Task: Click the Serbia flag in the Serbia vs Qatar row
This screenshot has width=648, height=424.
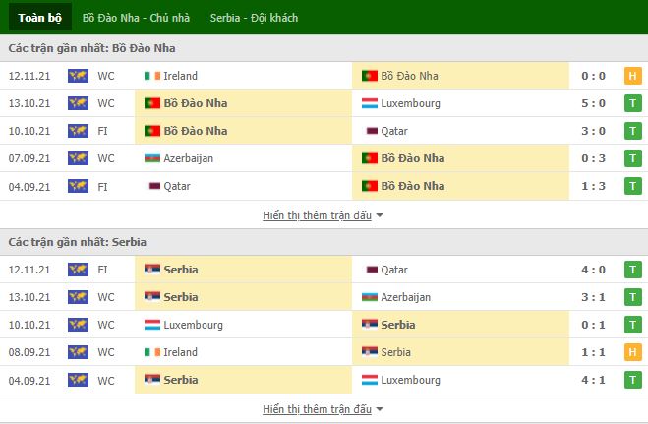Action: [x=152, y=270]
